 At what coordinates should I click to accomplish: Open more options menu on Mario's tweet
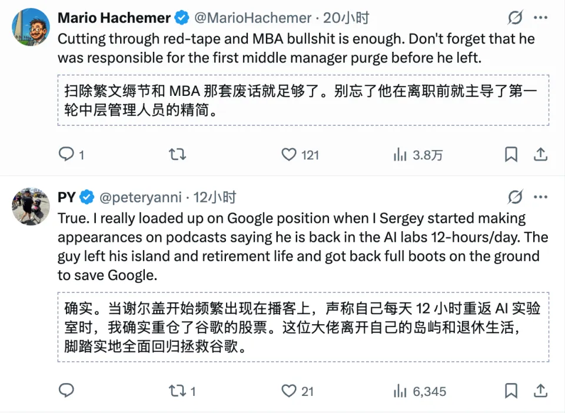(540, 18)
